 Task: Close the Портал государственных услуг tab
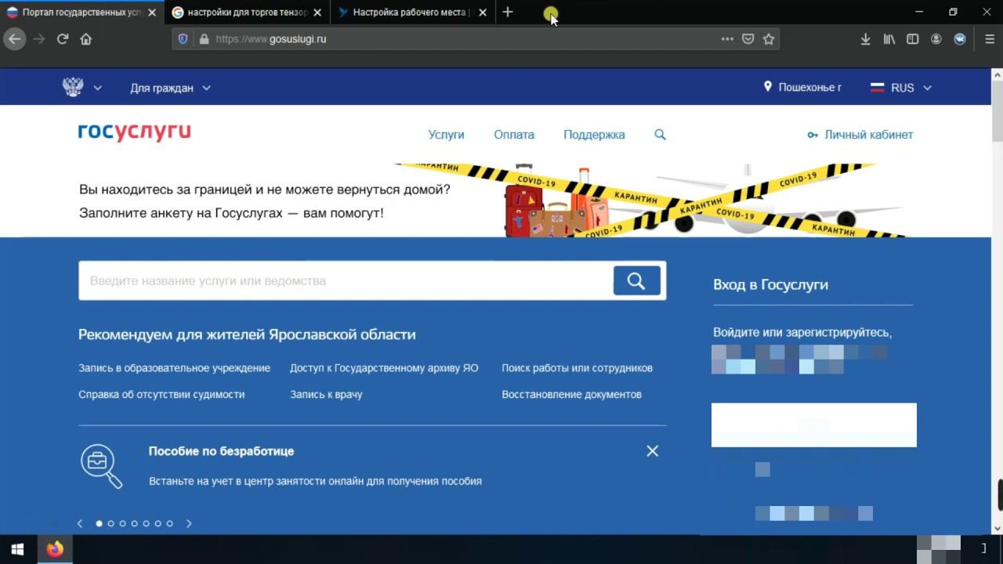(152, 13)
